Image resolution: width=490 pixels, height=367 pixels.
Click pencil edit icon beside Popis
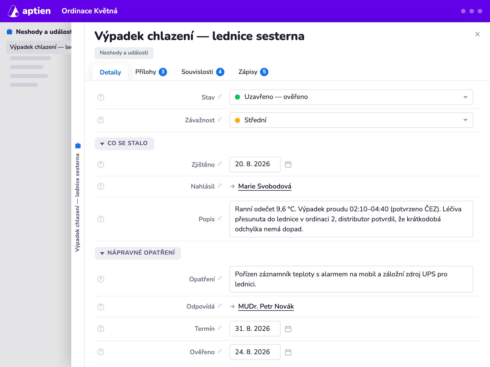(220, 218)
